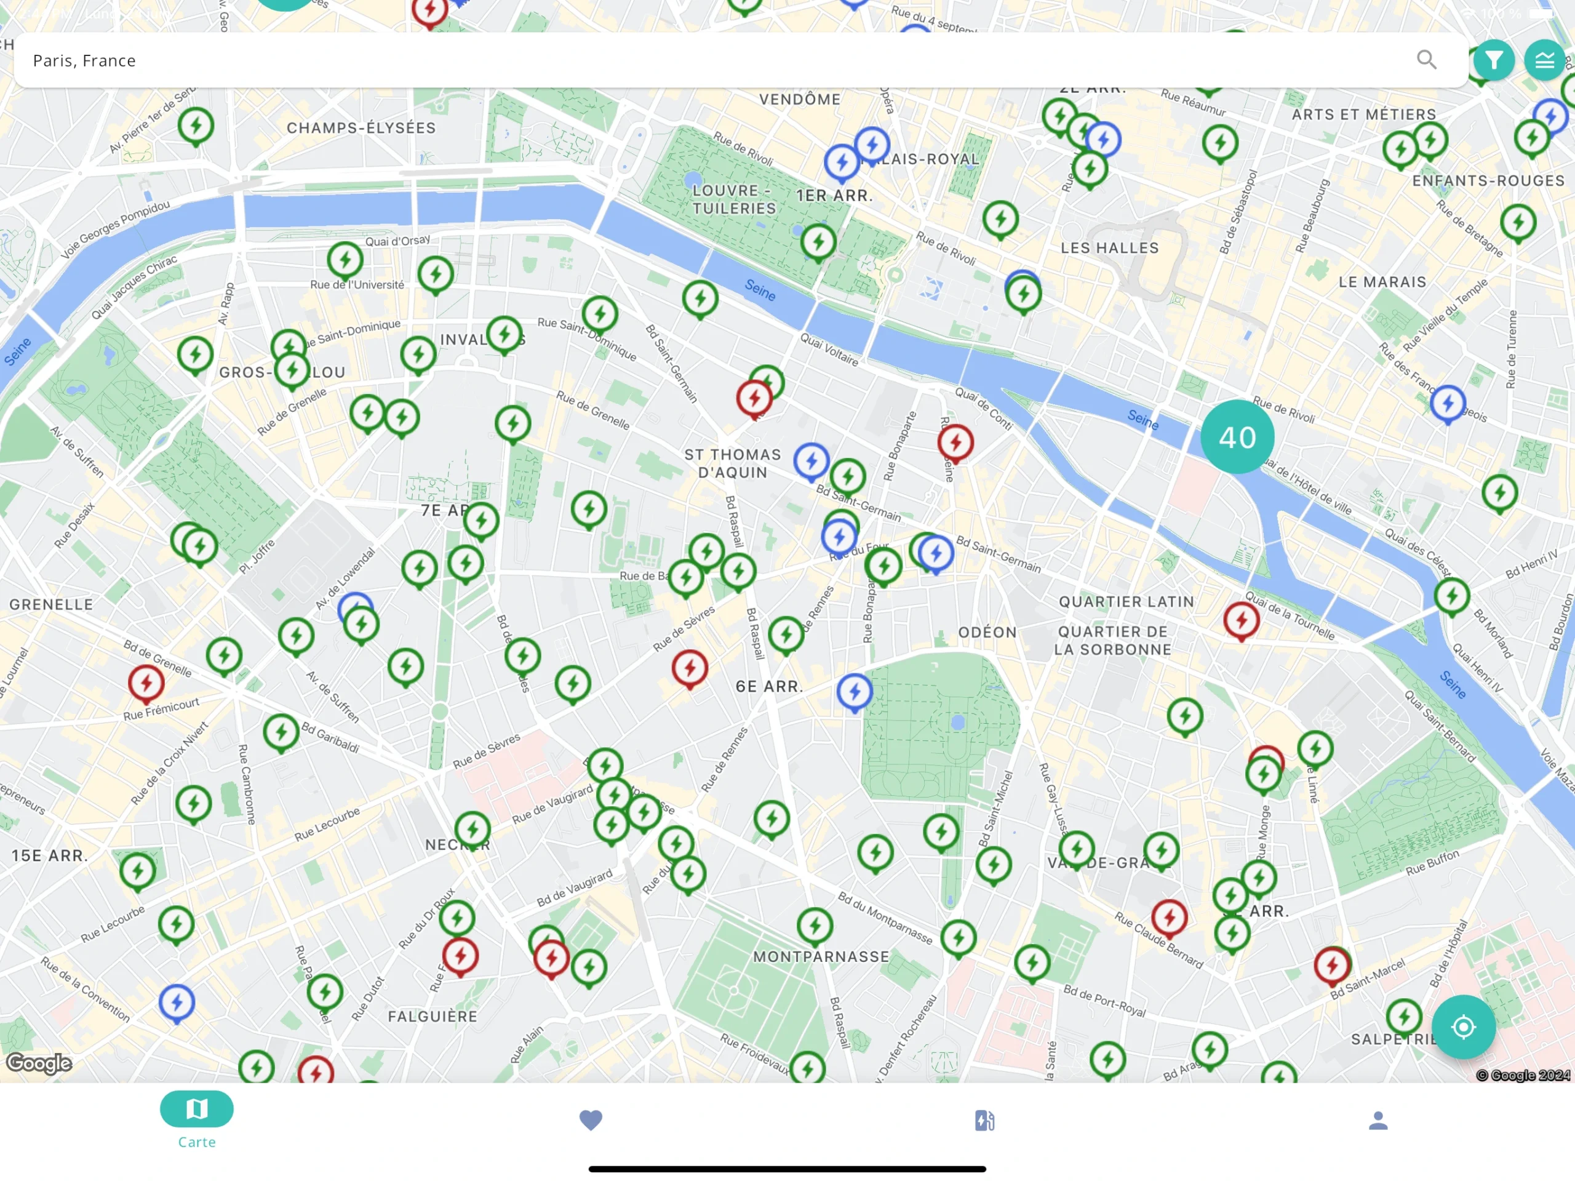Select green charger near Av. Pierre 1er de Serbie
The image size is (1575, 1181).
[x=196, y=127]
